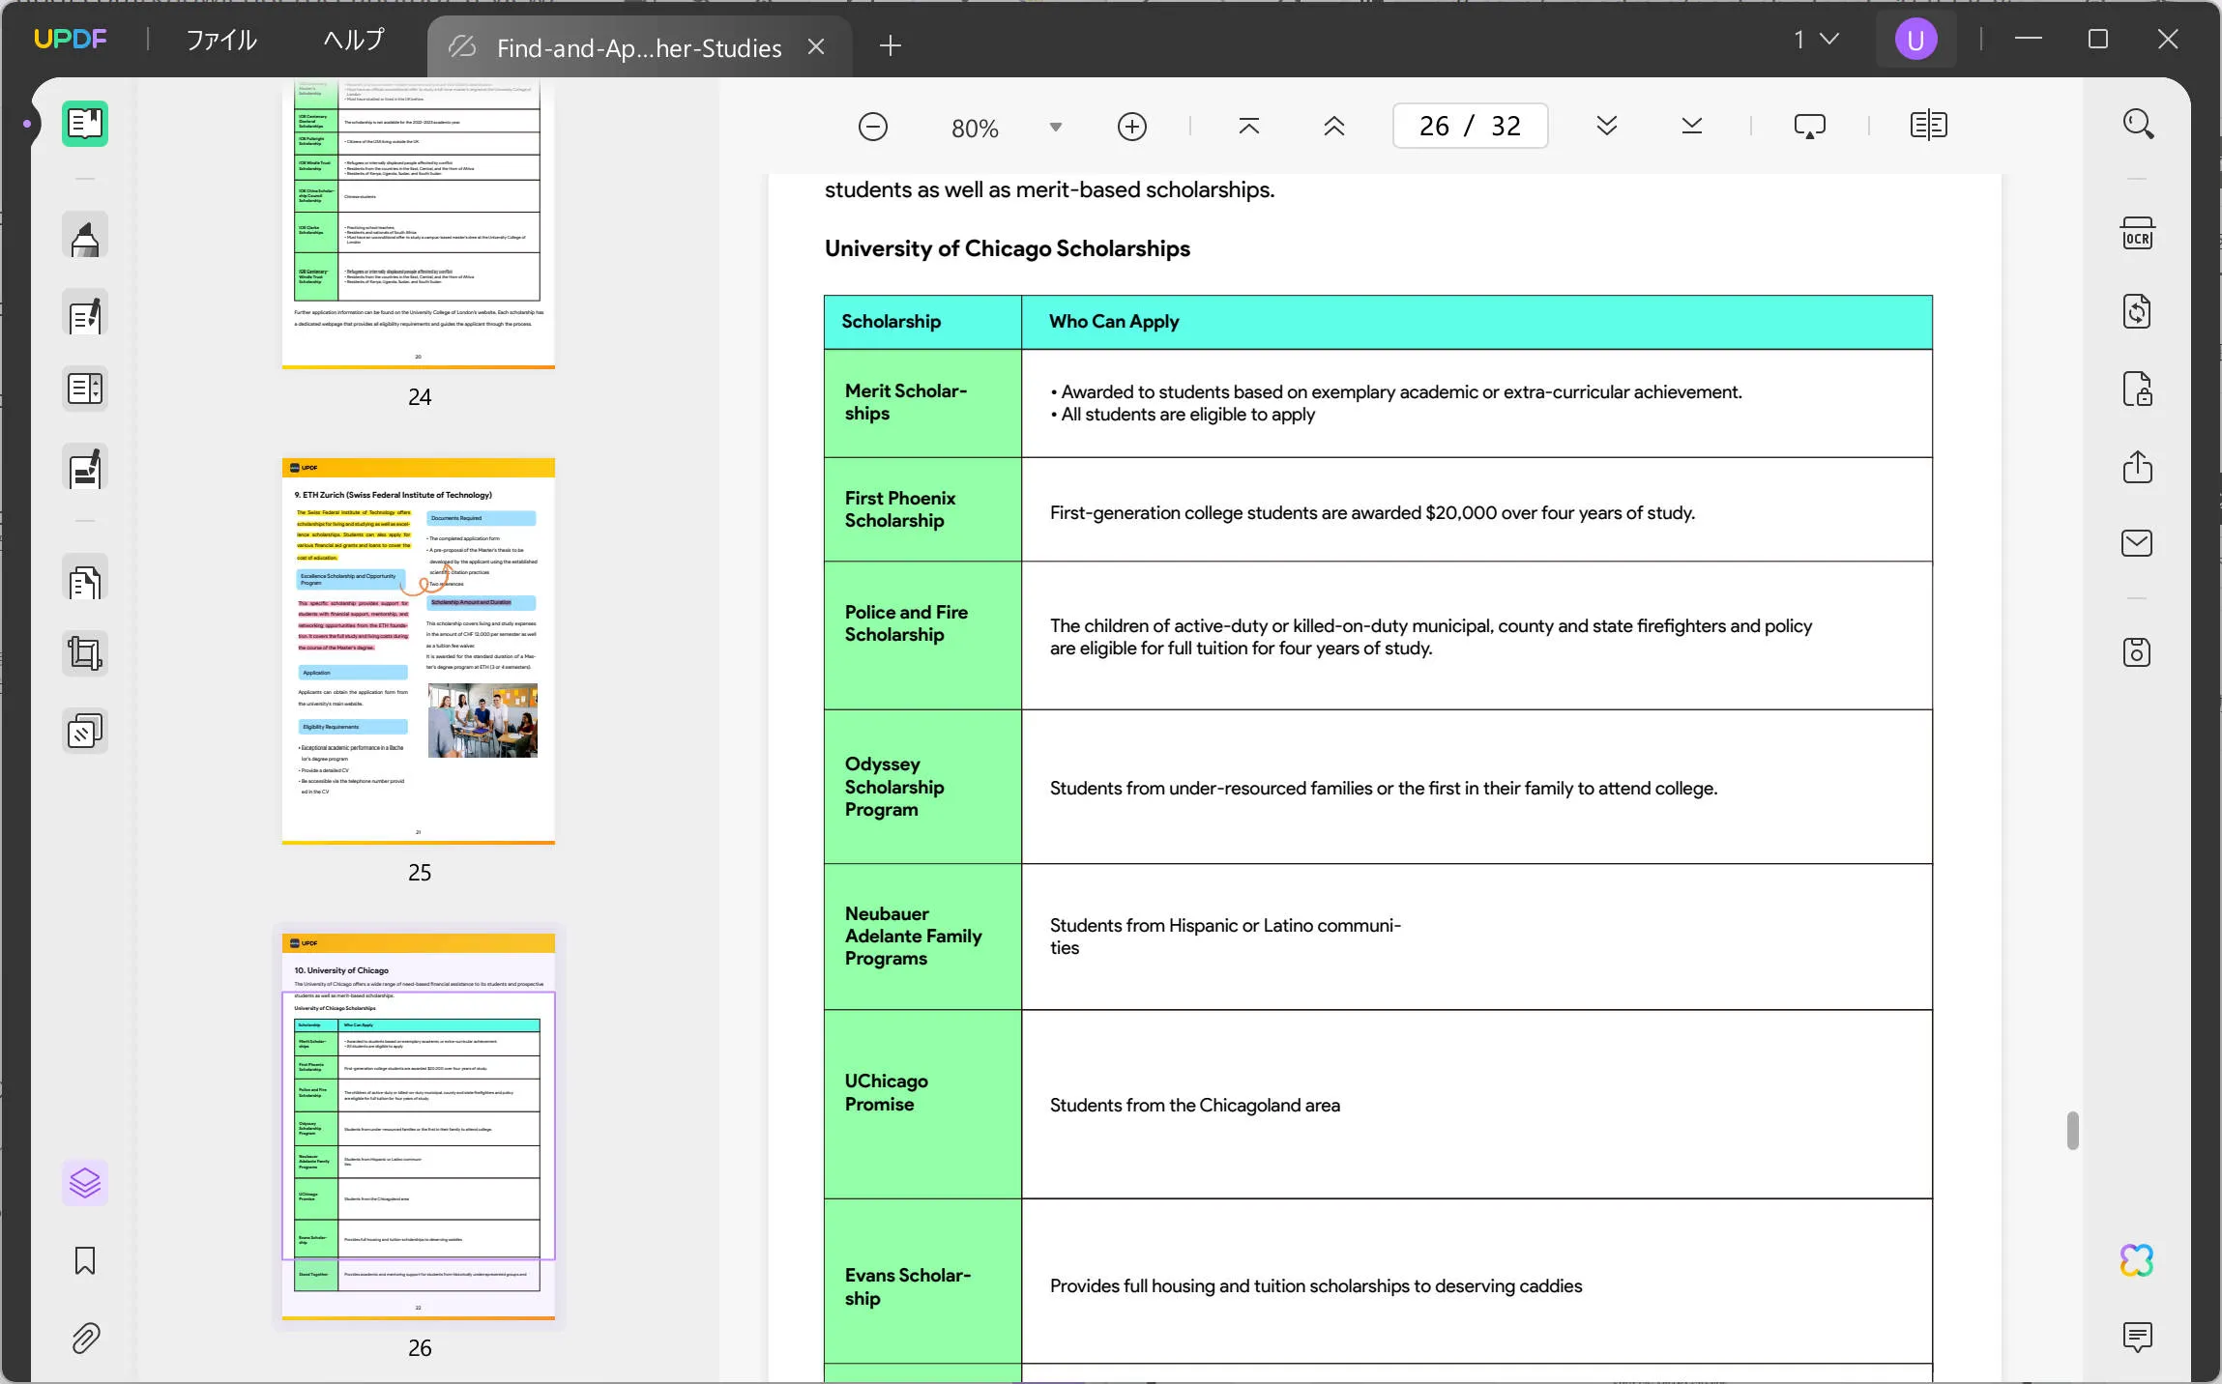Open the Crop Pages tool

85,654
